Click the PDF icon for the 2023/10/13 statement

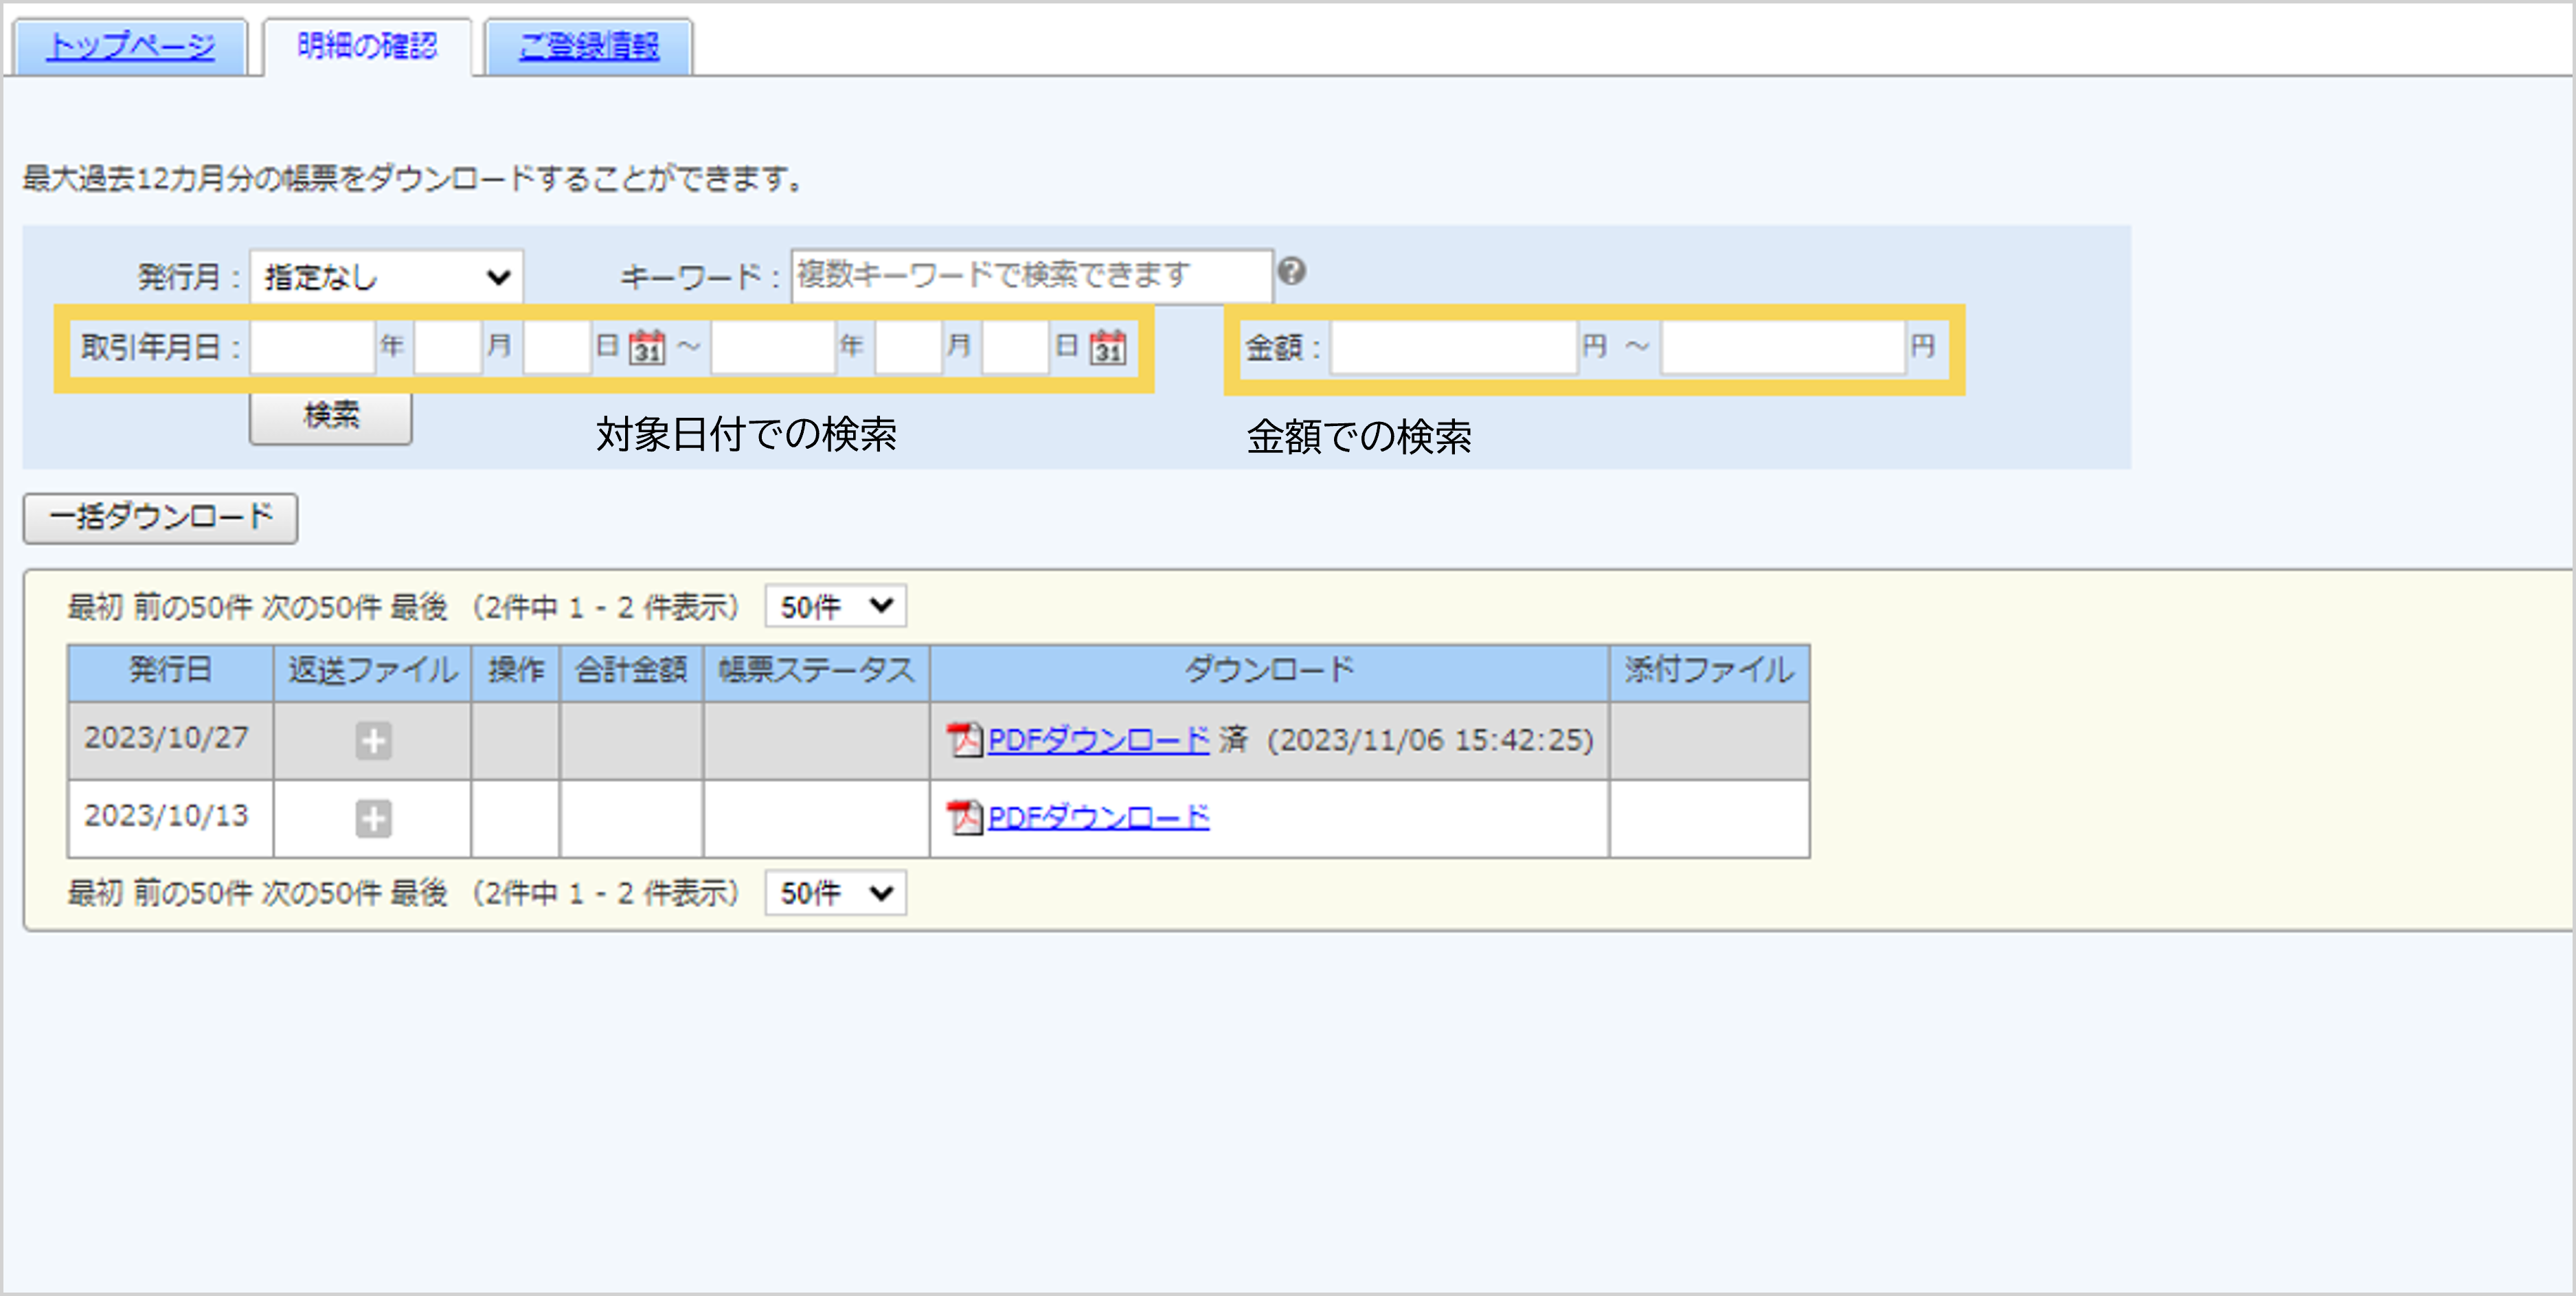click(963, 818)
